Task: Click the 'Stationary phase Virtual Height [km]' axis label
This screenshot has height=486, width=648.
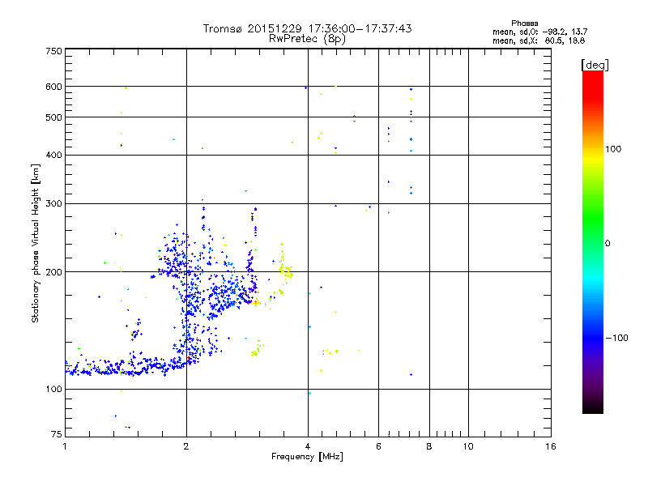Action: tap(35, 243)
